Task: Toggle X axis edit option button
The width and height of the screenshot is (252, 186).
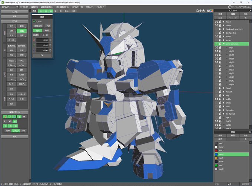Action: (5, 117)
